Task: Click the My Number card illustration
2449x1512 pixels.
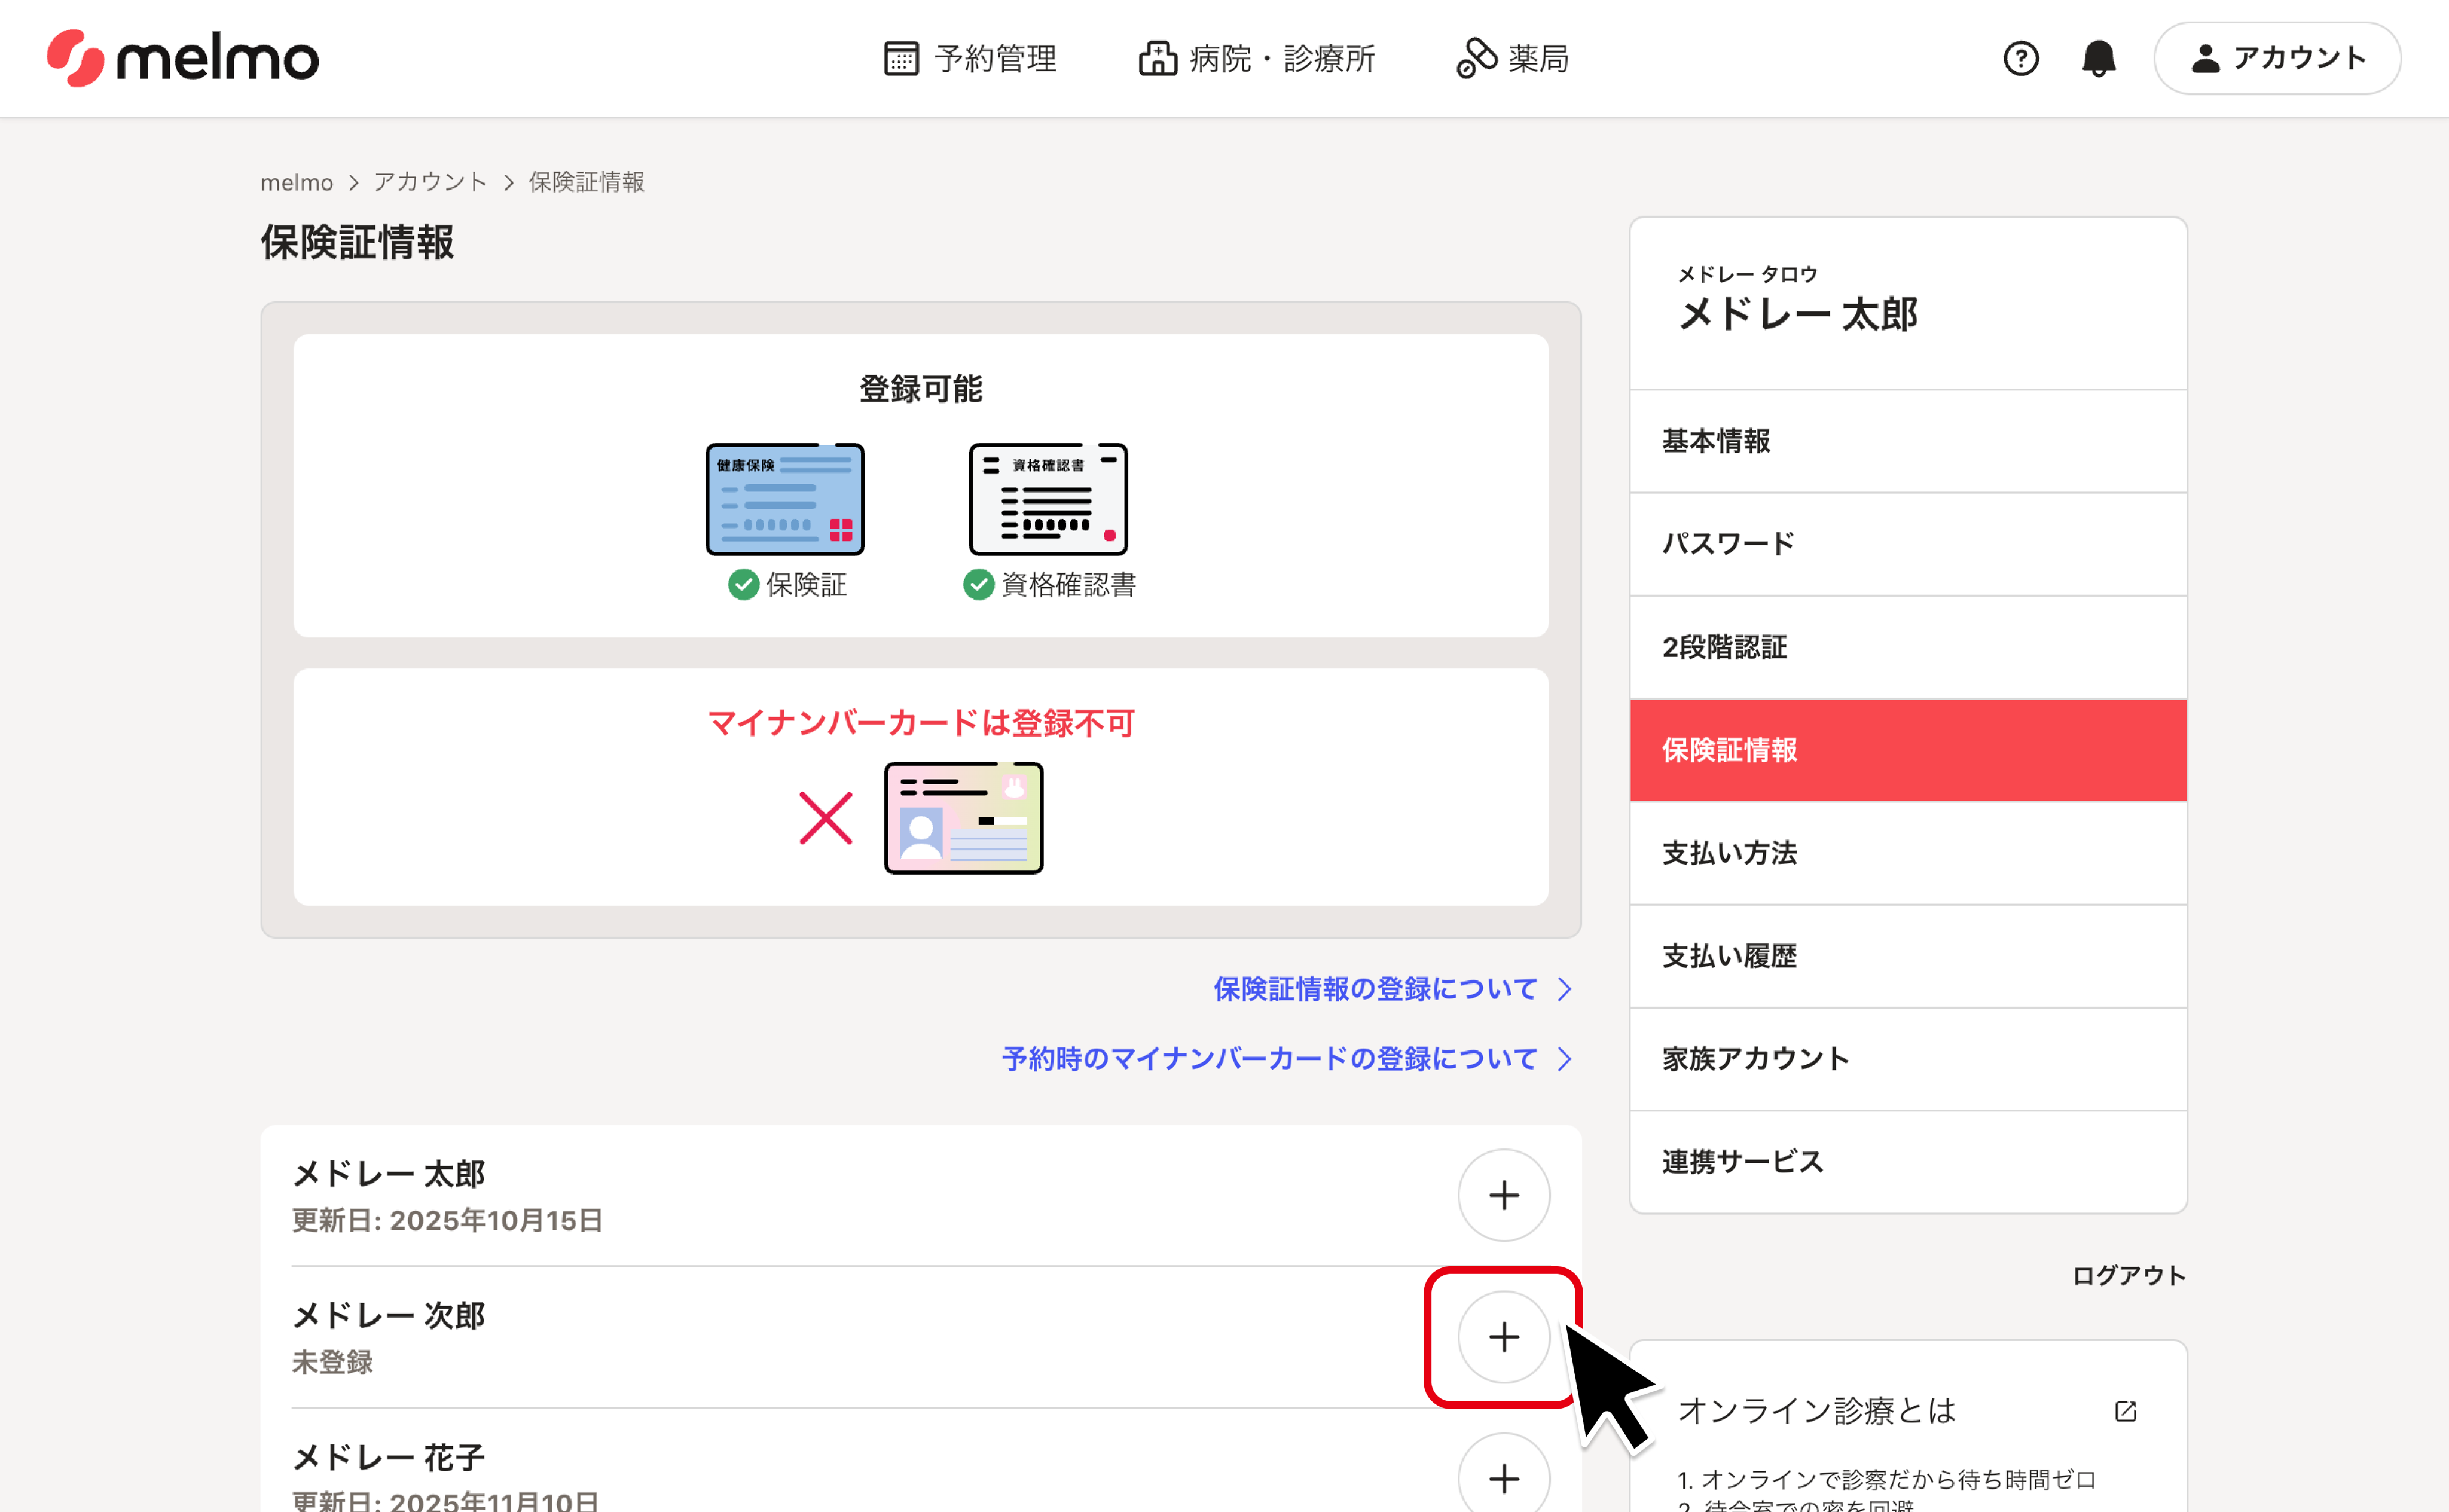Action: pyautogui.click(x=963, y=818)
